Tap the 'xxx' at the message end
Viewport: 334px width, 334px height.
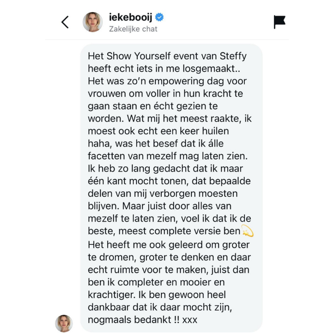pos(190,319)
